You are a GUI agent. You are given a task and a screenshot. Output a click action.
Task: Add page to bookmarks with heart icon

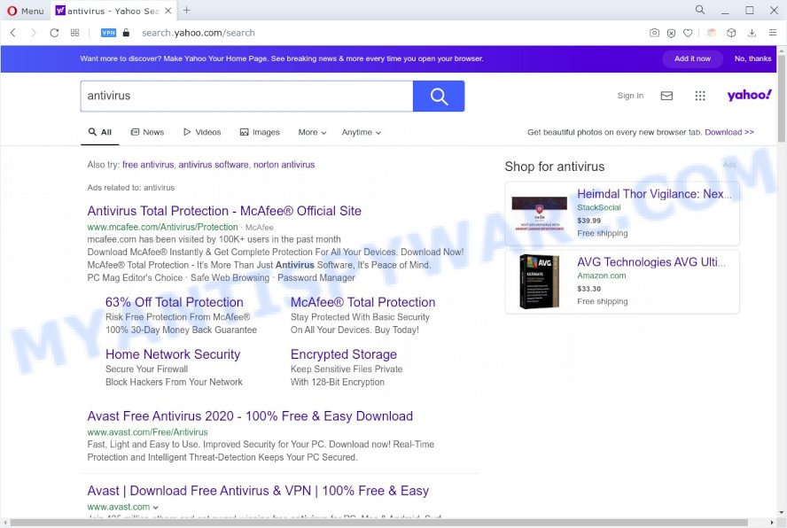[688, 33]
